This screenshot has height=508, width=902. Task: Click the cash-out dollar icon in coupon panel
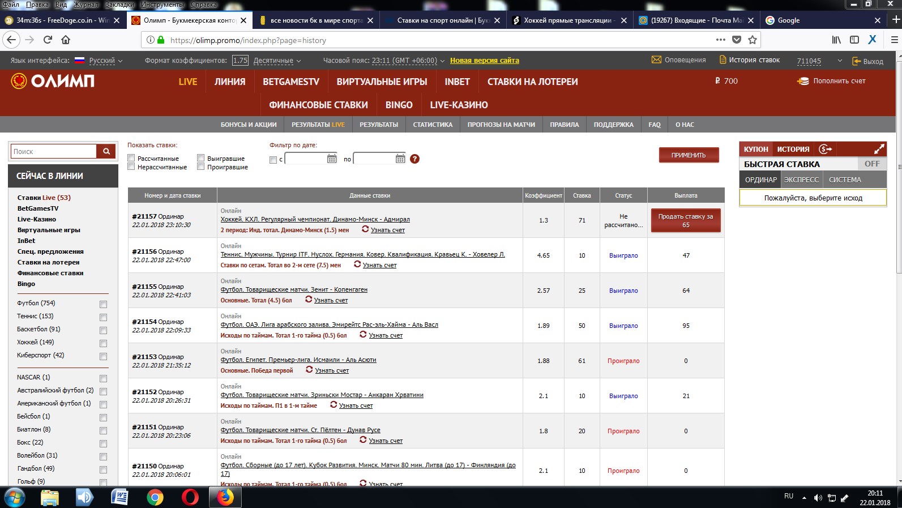(825, 149)
